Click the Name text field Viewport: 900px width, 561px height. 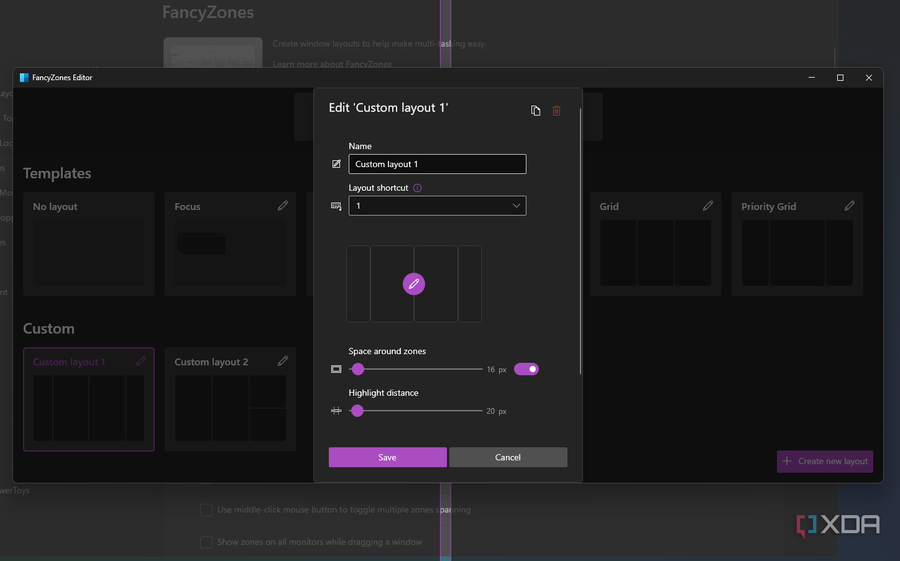[x=438, y=164]
